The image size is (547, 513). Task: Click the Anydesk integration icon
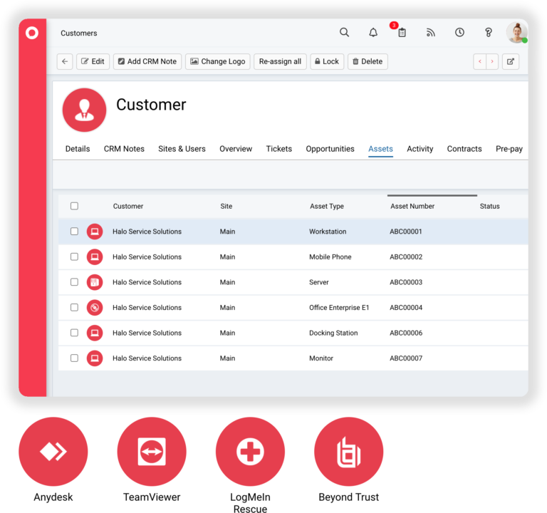[x=53, y=451]
